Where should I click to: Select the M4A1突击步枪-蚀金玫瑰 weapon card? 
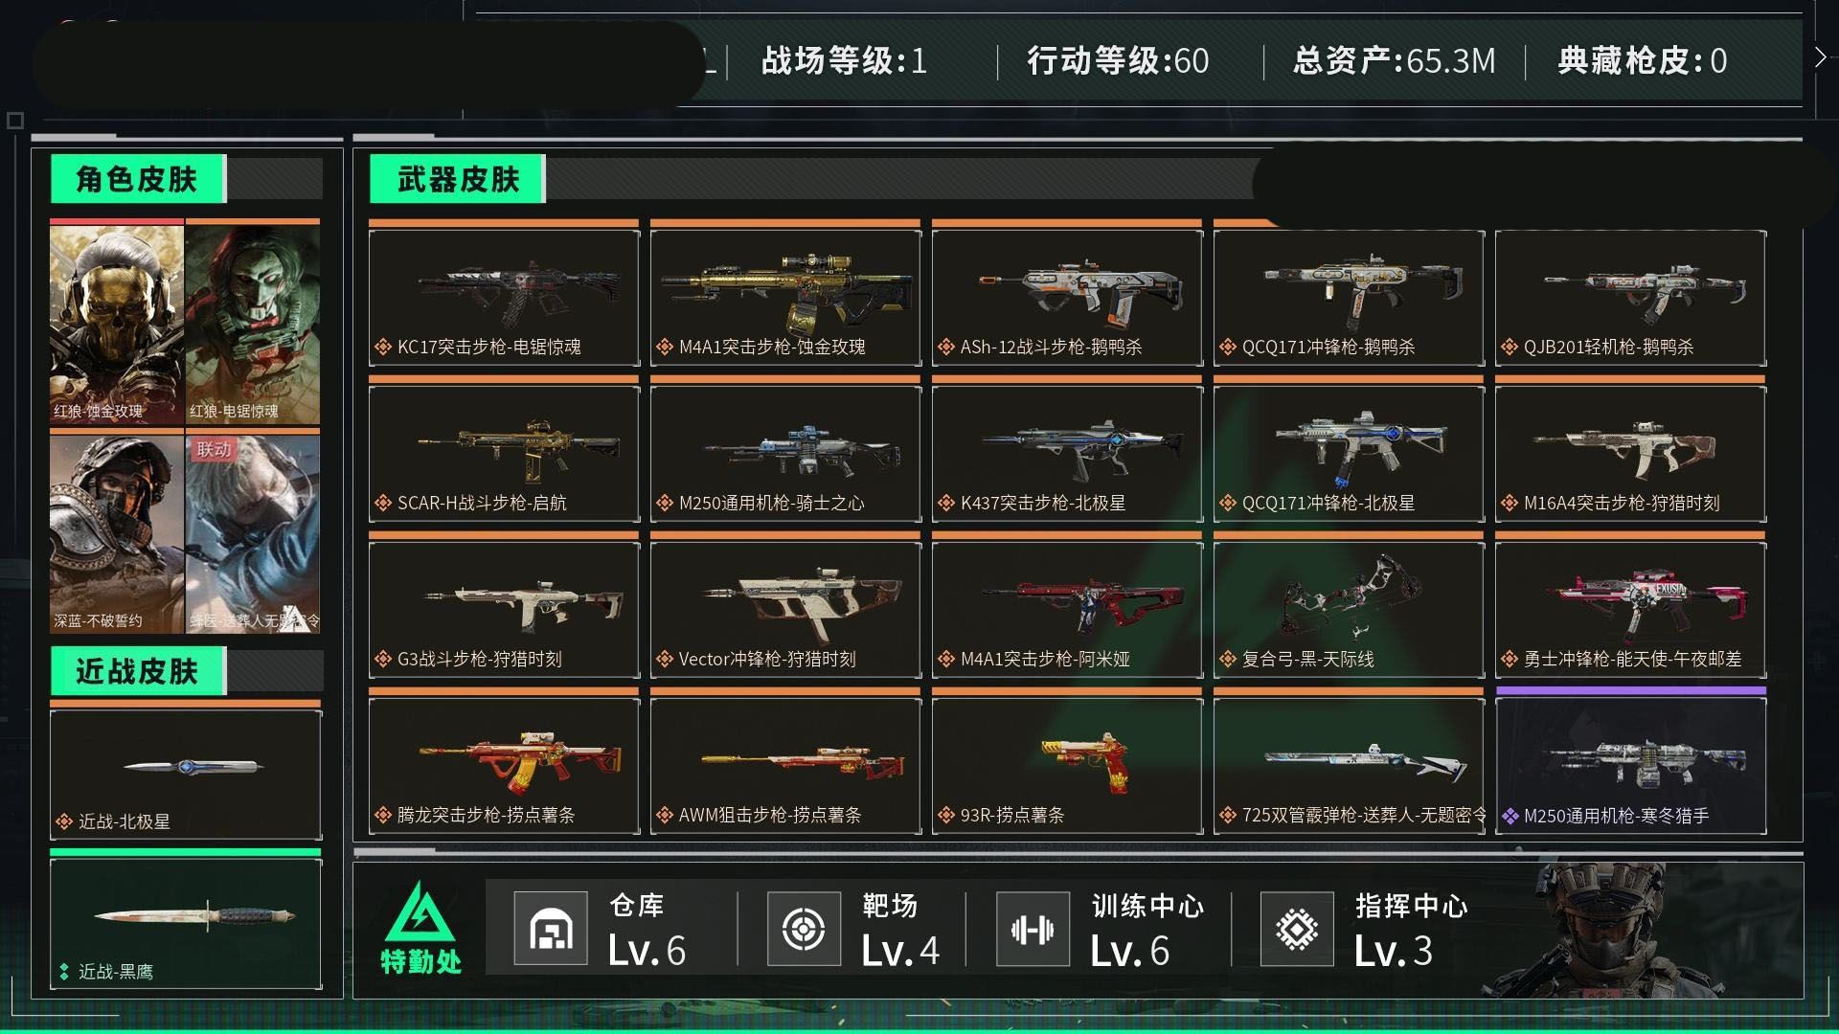785,297
